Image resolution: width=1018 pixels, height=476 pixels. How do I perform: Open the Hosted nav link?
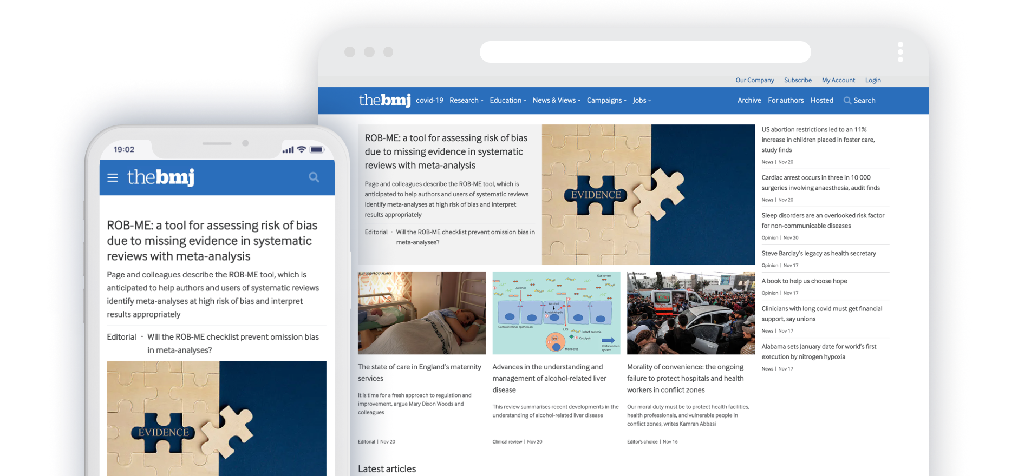click(821, 101)
